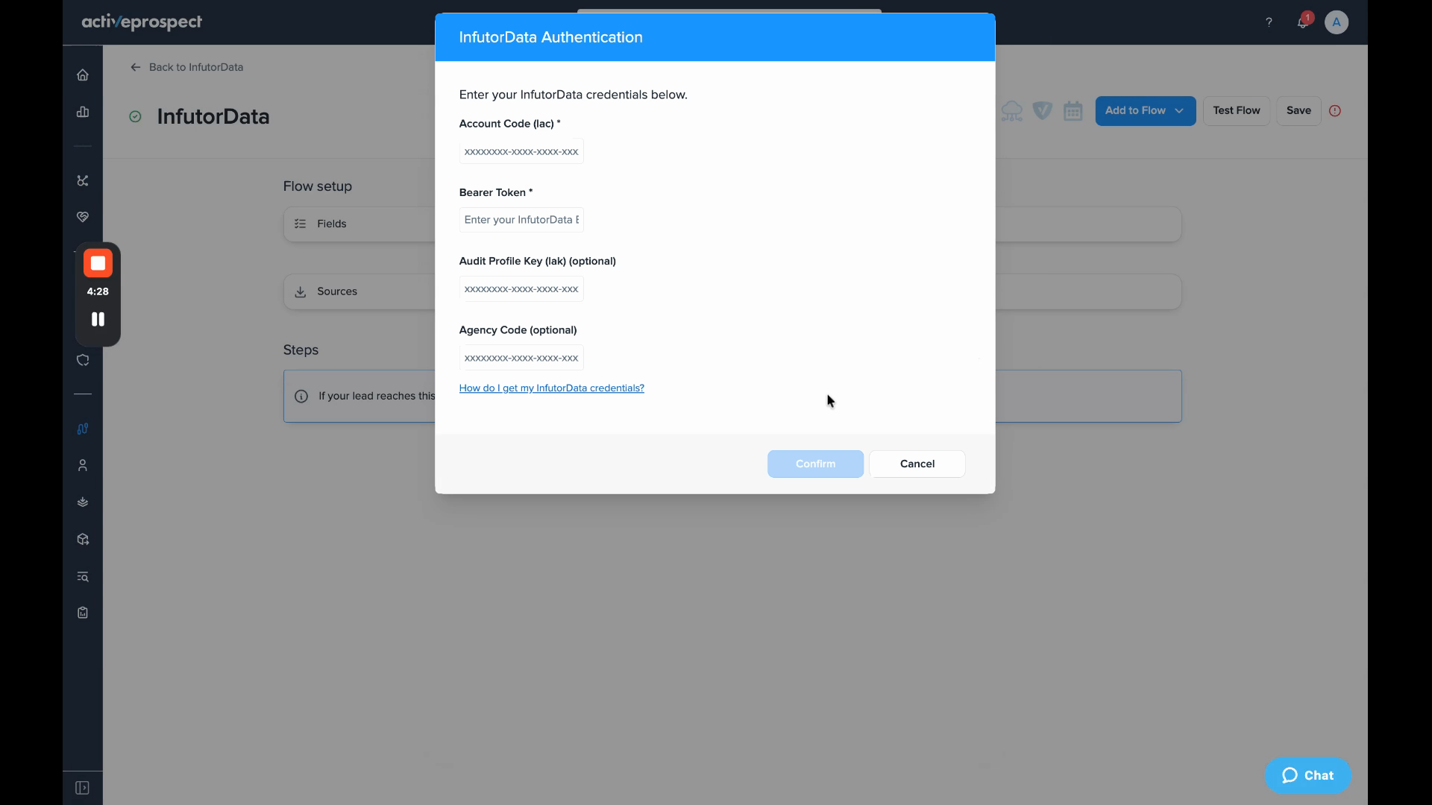Viewport: 1432px width, 805px height.
Task: Open the bar chart reports sidebar icon
Action: tap(83, 112)
